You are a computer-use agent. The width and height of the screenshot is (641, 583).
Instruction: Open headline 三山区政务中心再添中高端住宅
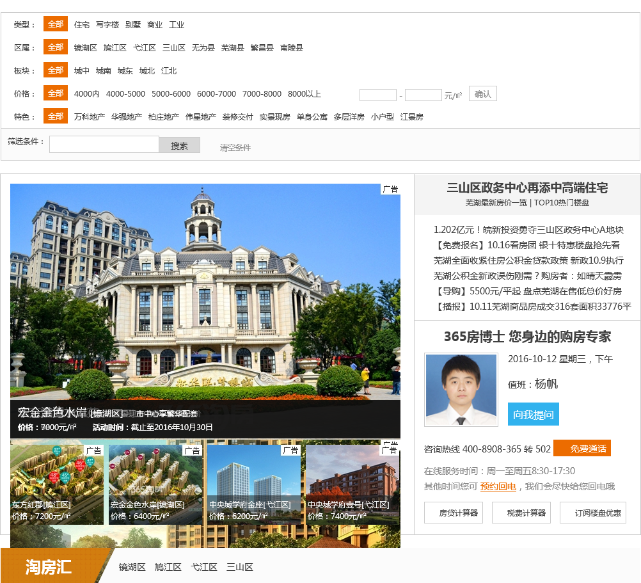(527, 188)
